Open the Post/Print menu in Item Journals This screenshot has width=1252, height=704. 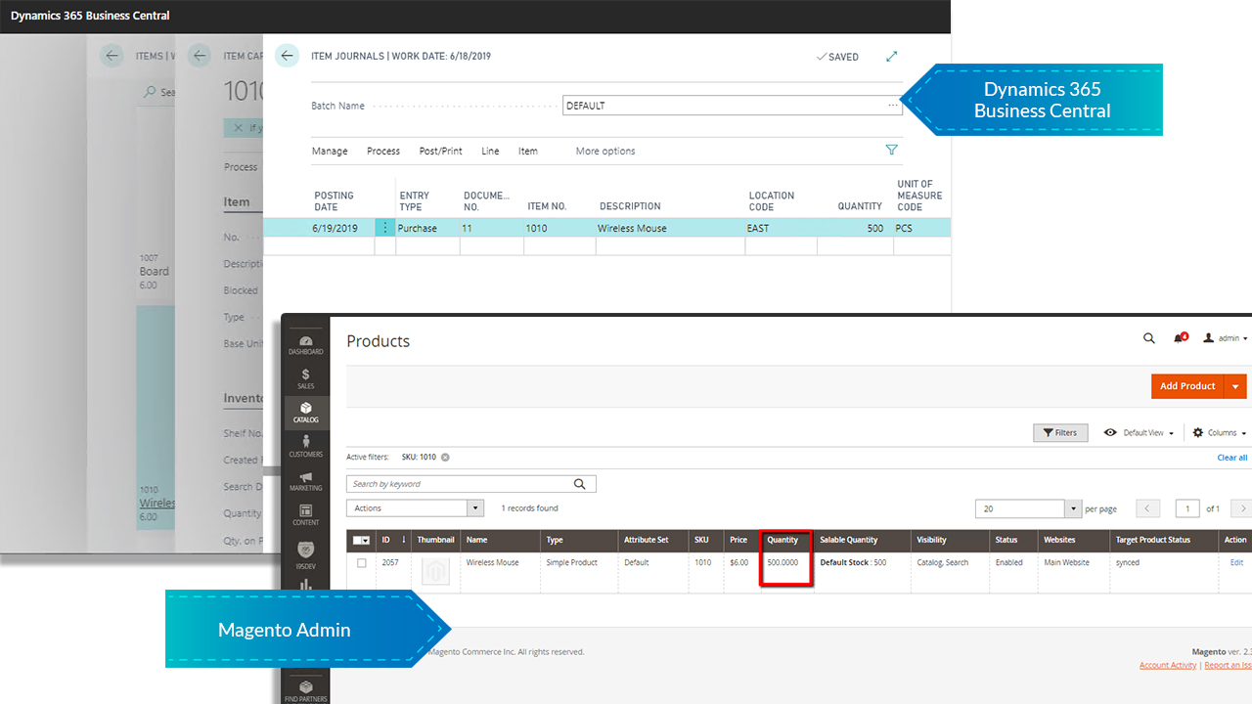[x=440, y=151]
